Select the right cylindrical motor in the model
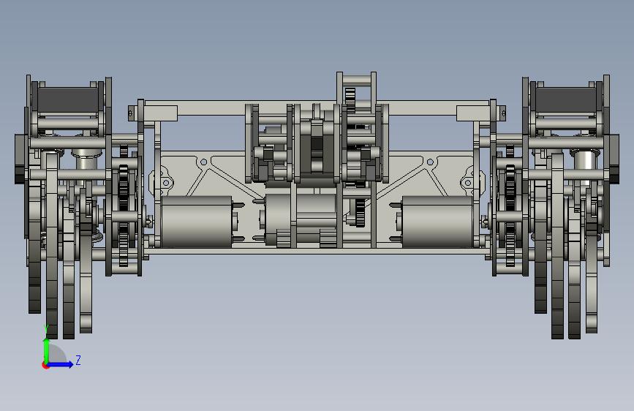The image size is (634, 411). point(437,222)
